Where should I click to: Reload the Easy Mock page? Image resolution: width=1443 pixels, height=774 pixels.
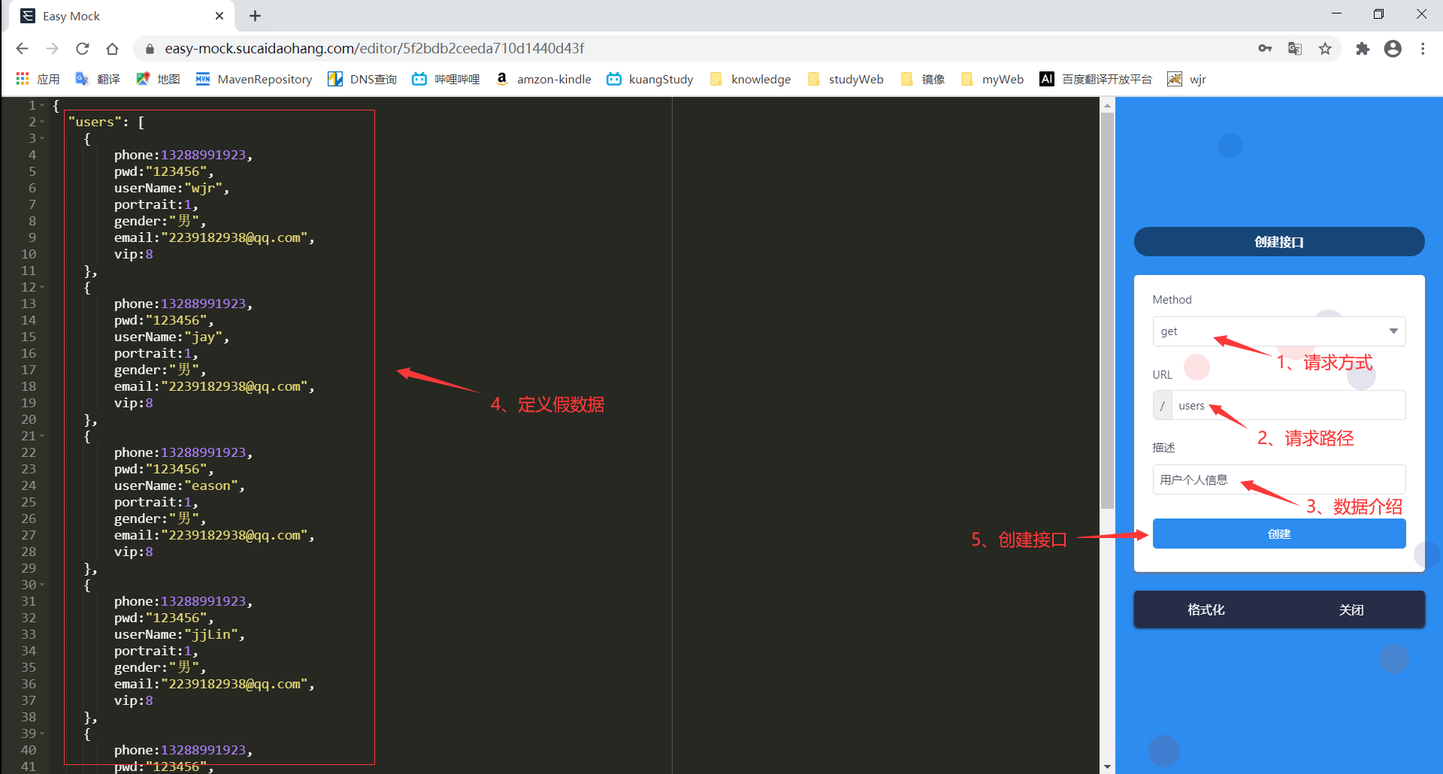click(x=83, y=49)
